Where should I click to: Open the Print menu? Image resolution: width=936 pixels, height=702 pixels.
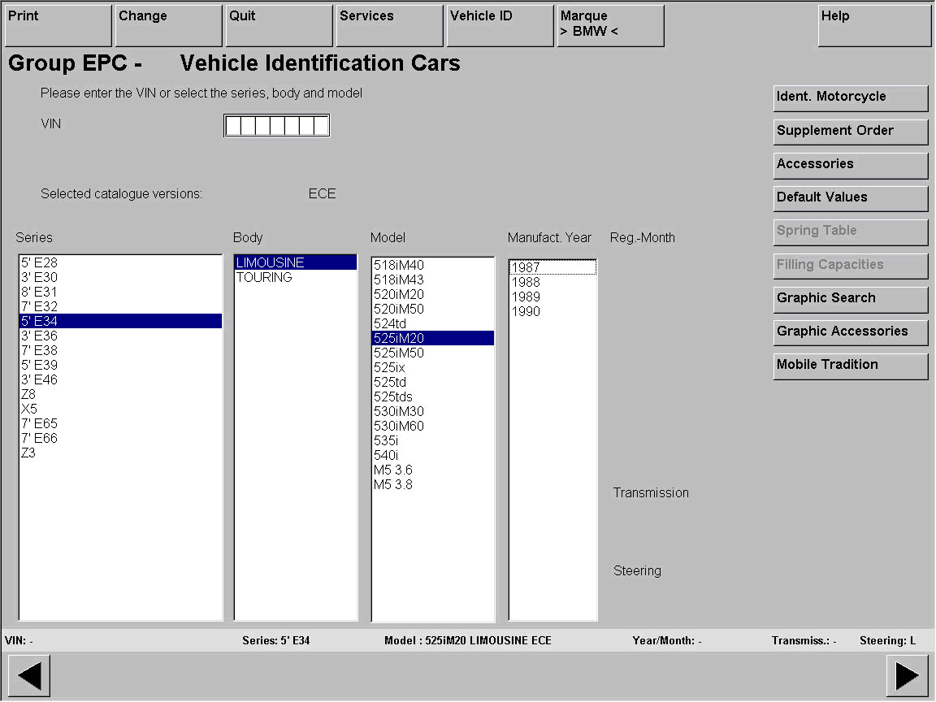coord(58,26)
